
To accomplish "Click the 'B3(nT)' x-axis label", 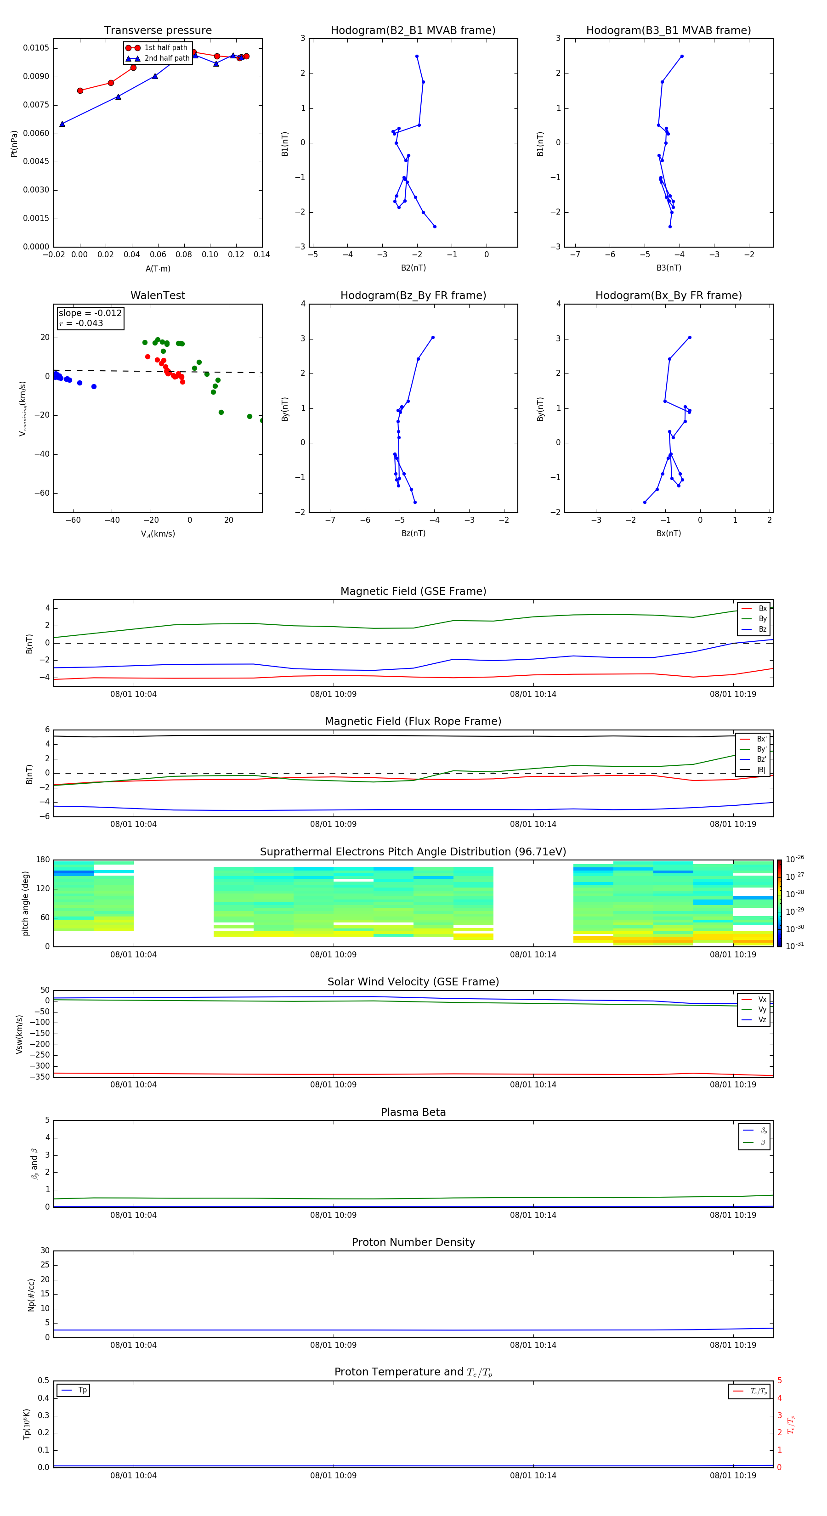I will [668, 268].
